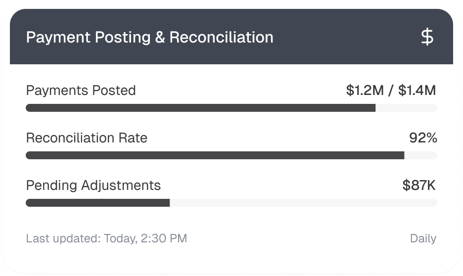
Task: Click the unfilled part of Pending Adjustments bar
Action: (x=303, y=203)
